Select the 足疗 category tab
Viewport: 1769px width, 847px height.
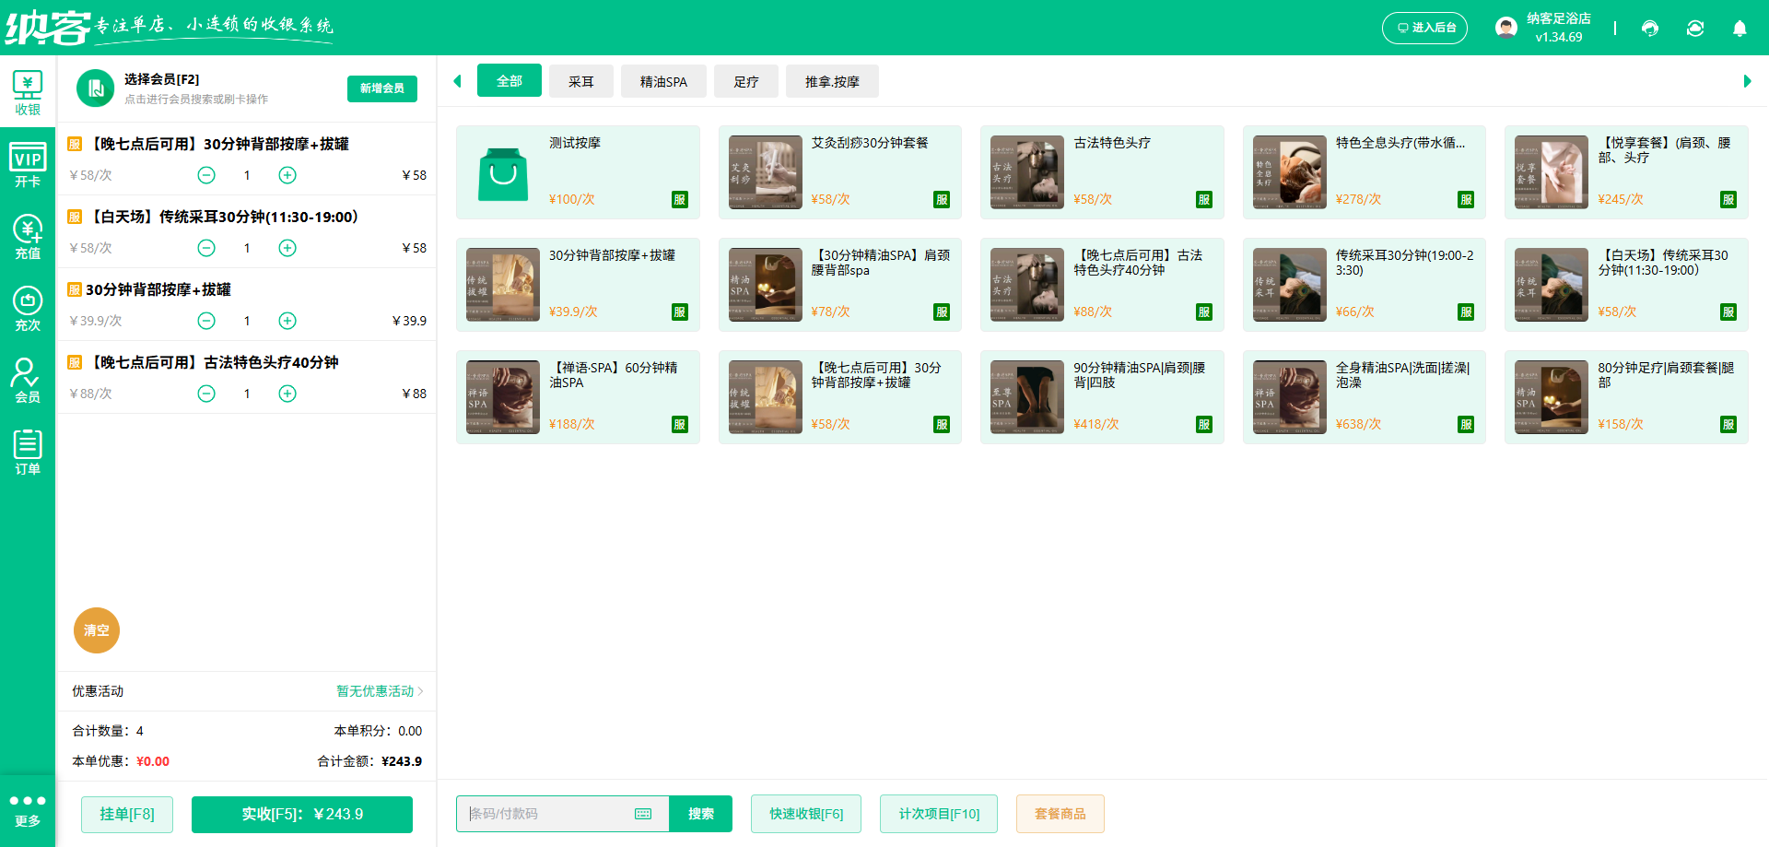coord(746,81)
